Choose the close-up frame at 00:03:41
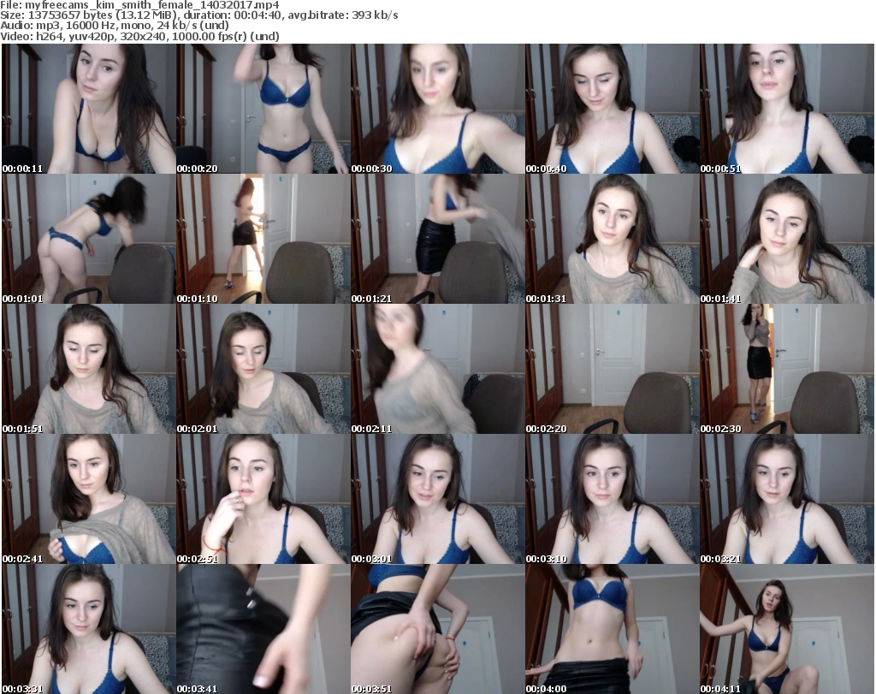 (263, 629)
